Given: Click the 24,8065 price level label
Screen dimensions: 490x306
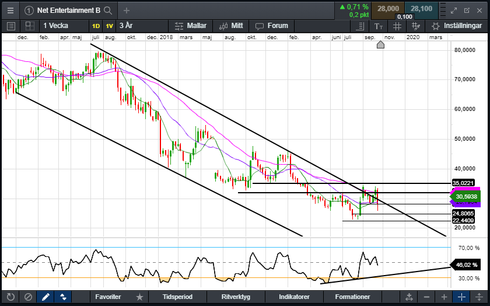Looking at the screenshot, I should [x=463, y=213].
